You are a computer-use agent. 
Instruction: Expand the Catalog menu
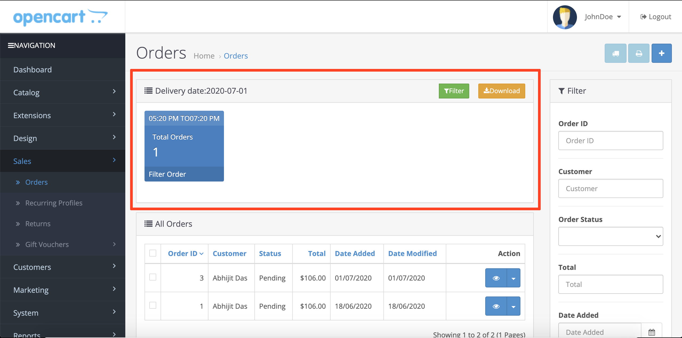[x=63, y=93]
